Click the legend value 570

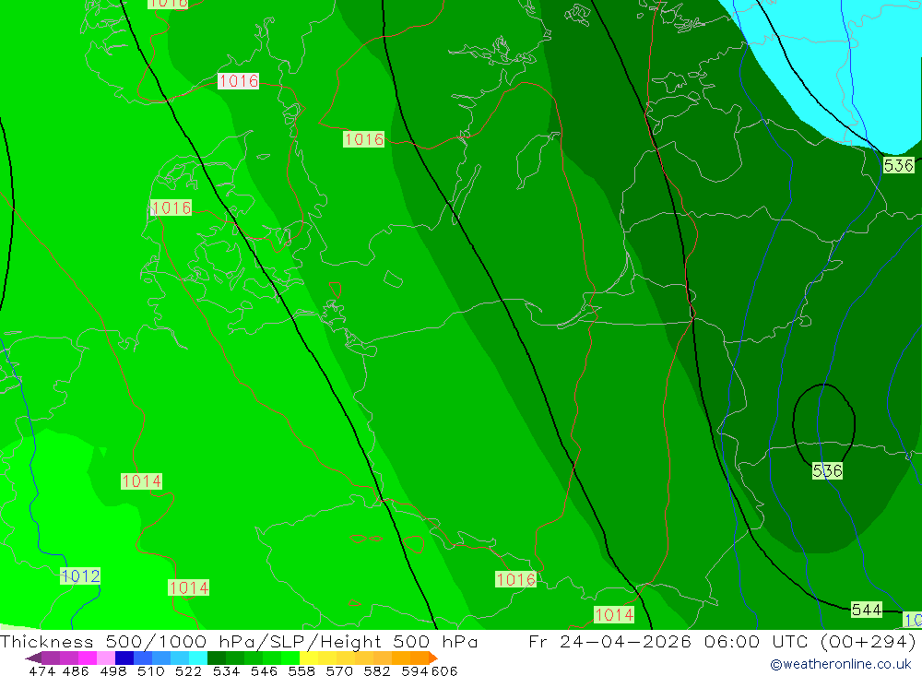(339, 670)
